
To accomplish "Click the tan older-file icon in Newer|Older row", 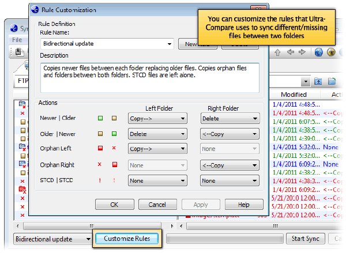I will pos(114,118).
